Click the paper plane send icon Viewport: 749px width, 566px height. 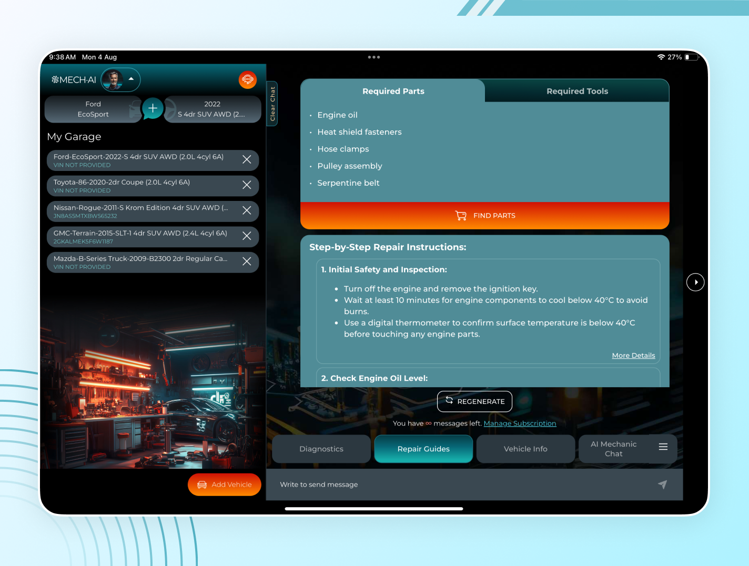coord(662,484)
